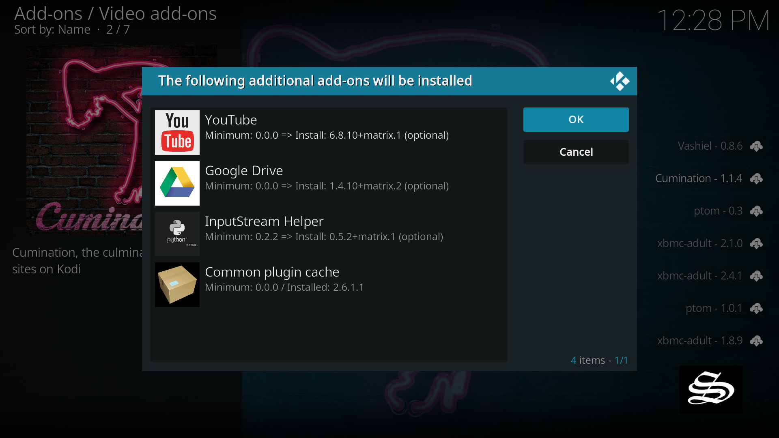Click the Common plugin cache box icon
The height and width of the screenshot is (438, 779).
(177, 285)
